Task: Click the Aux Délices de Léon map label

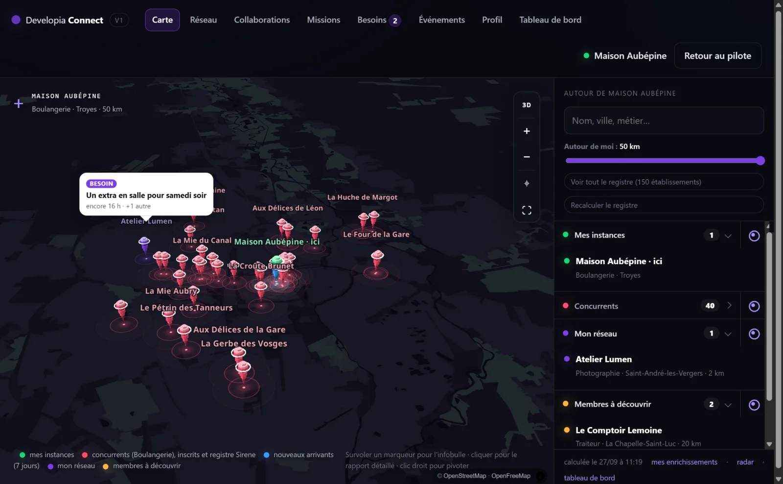Action: click(x=287, y=208)
